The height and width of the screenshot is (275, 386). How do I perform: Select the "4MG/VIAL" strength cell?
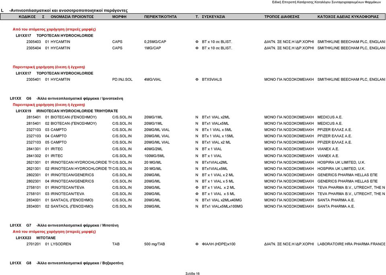click(153, 79)
